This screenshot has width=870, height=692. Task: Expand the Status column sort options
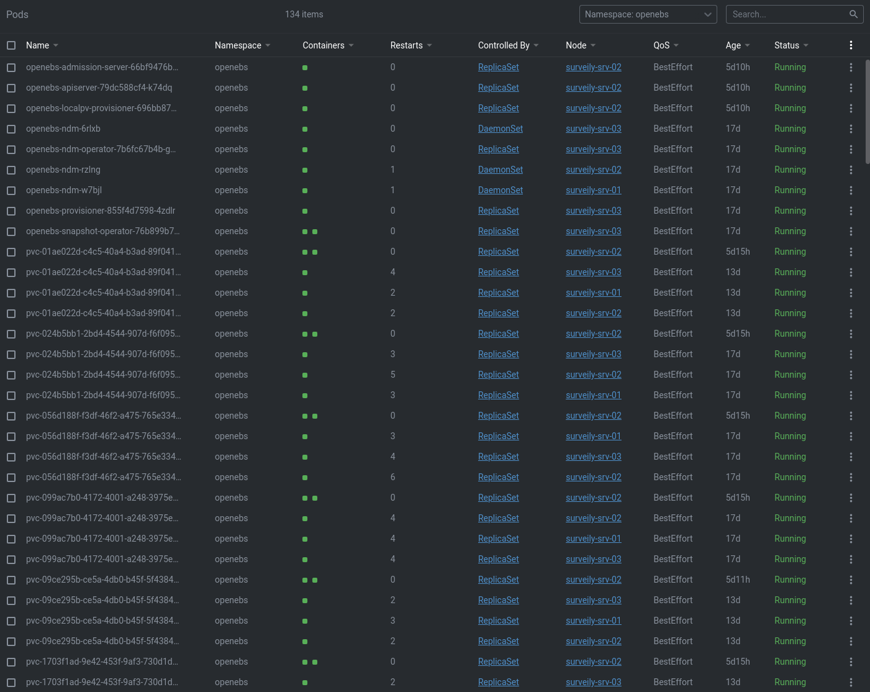(806, 45)
